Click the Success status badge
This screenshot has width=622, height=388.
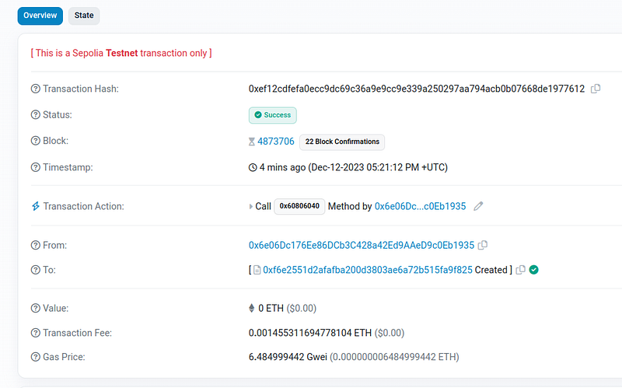point(273,115)
